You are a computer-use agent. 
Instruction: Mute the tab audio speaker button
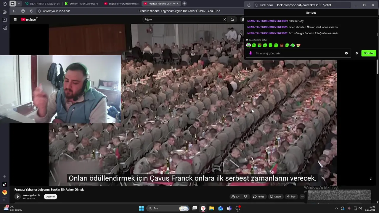tap(12, 4)
